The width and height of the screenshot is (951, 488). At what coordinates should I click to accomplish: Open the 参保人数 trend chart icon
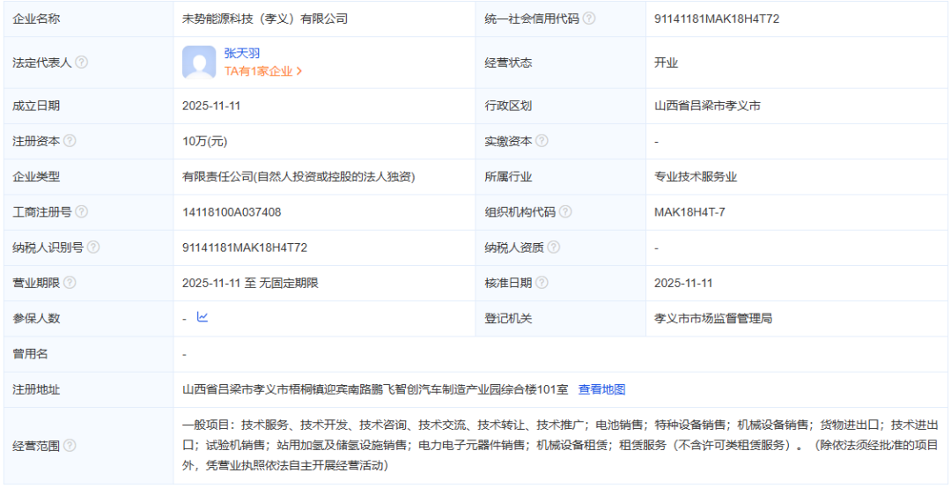click(203, 317)
